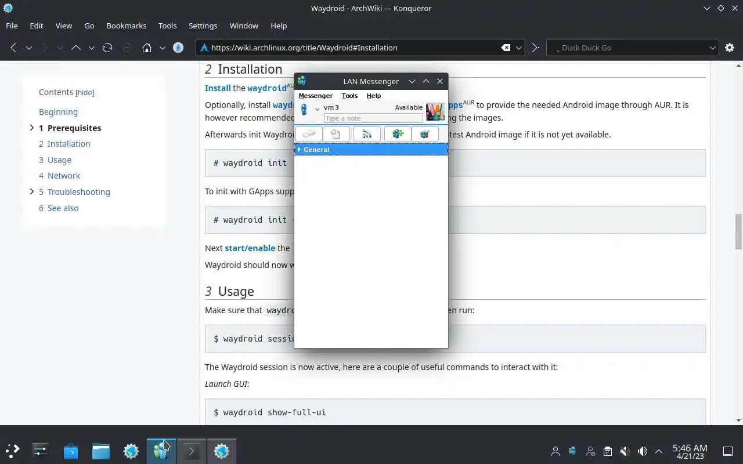The image size is (743, 464).
Task: Send a broadcast message in LAN Messenger
Action: [367, 134]
